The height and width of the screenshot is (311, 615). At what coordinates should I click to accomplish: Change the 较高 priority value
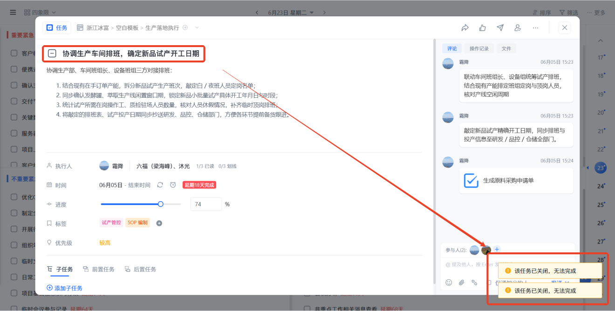pos(105,243)
